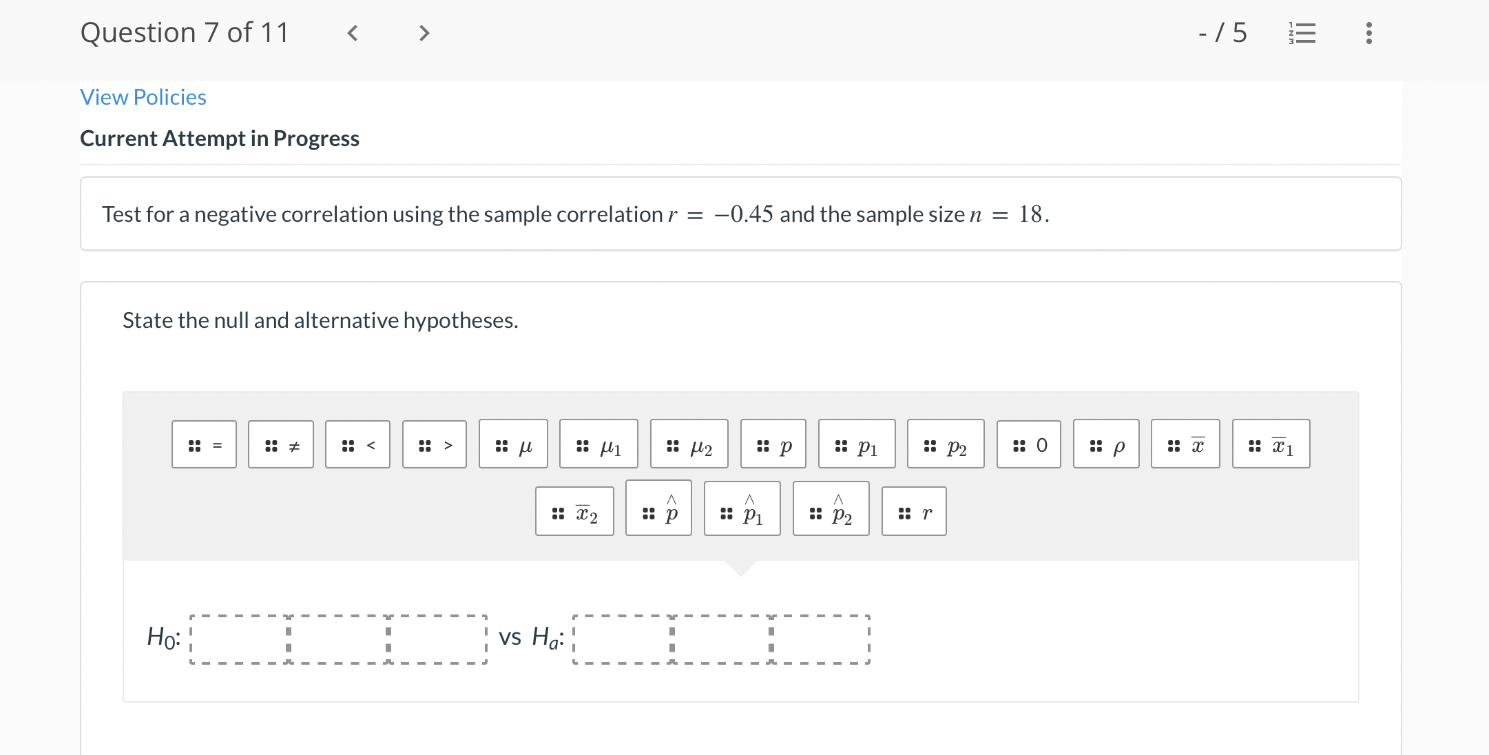
Task: Select the p₂ tile
Action: (945, 444)
